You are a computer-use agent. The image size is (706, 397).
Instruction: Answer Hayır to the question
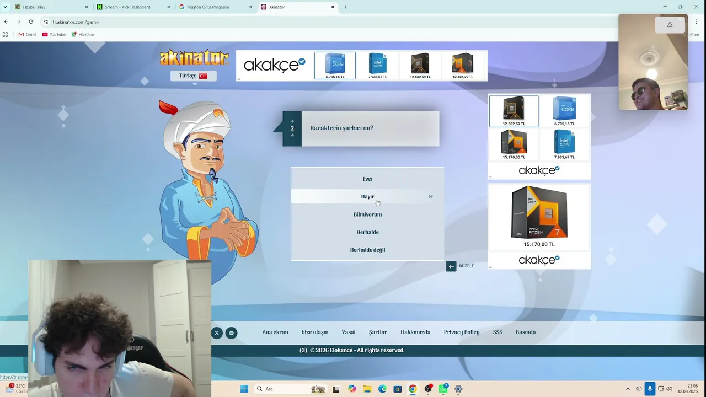[x=367, y=197]
